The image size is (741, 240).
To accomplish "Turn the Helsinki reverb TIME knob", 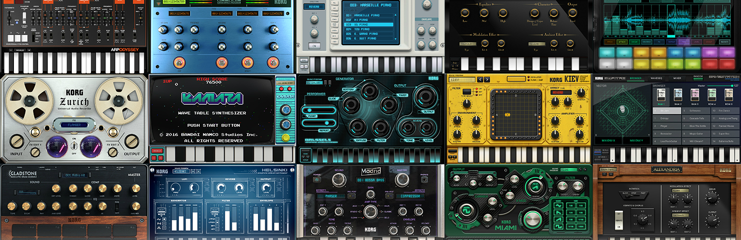I will (220, 189).
